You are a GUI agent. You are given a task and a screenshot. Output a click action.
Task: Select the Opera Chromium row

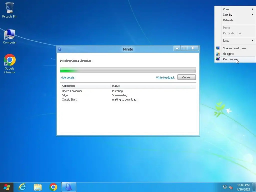(x=128, y=91)
